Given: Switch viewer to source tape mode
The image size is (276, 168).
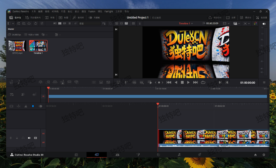Looking at the screenshot, I should [121, 24].
